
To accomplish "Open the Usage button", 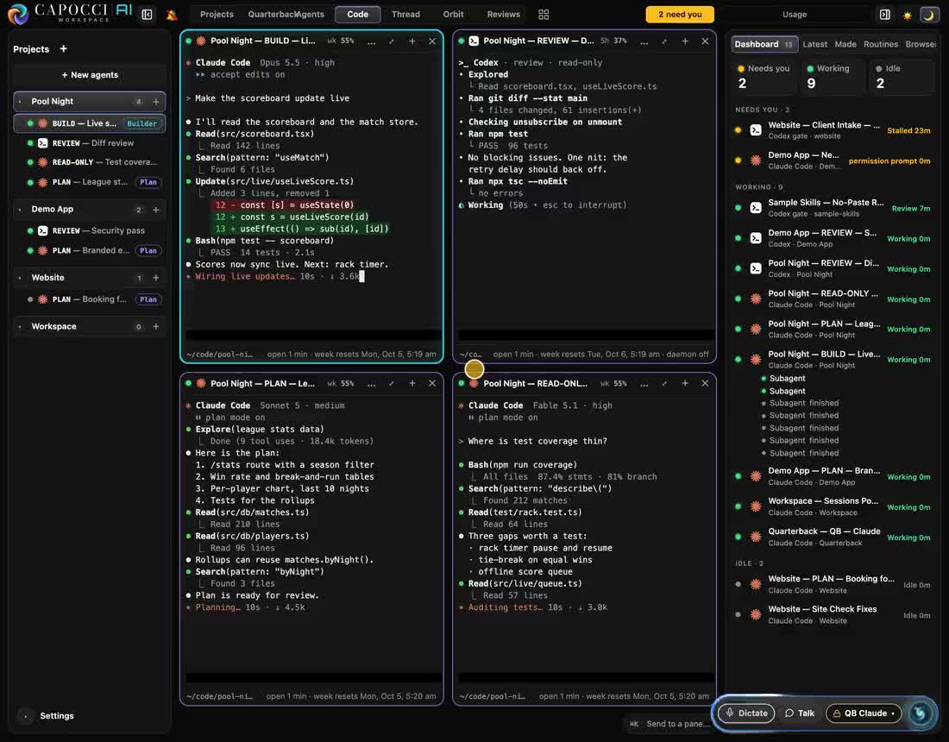I will 794,15.
